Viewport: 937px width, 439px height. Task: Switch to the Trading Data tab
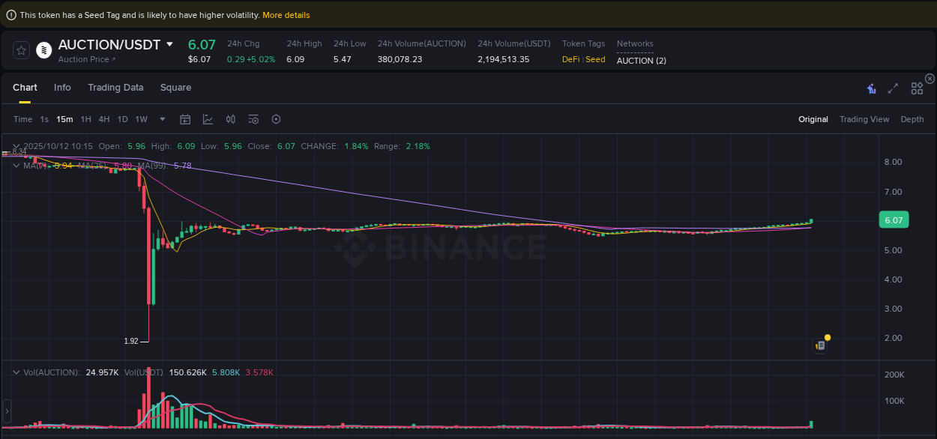point(115,88)
